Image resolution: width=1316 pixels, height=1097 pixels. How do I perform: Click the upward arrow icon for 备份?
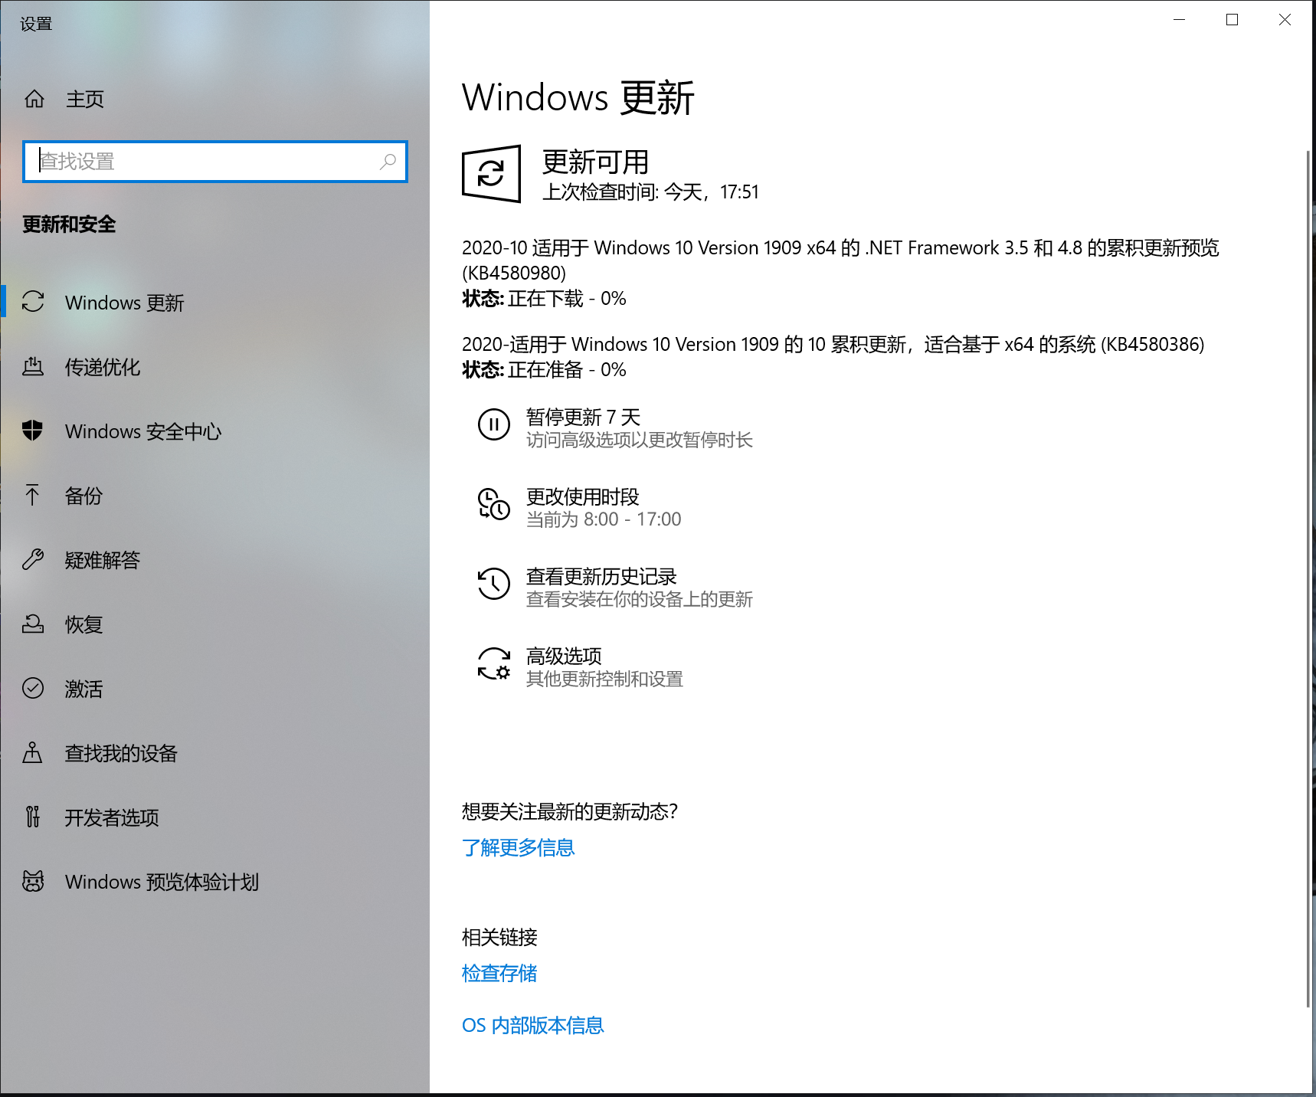(33, 495)
